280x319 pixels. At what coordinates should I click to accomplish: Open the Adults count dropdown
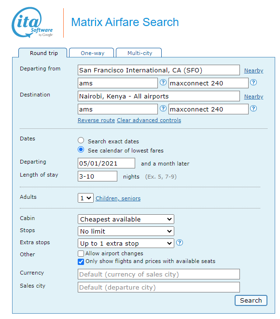[85, 198]
